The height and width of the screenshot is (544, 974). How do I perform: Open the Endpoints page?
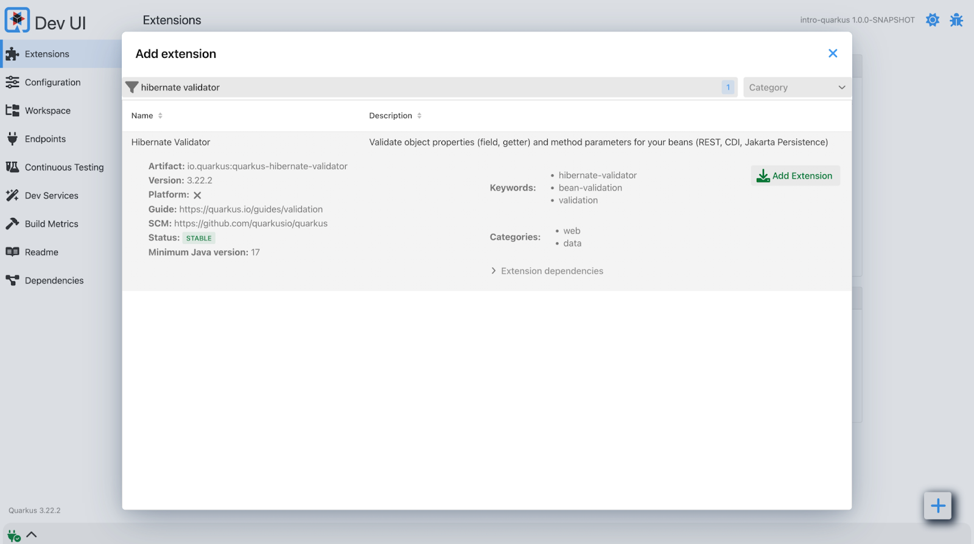[x=61, y=139]
